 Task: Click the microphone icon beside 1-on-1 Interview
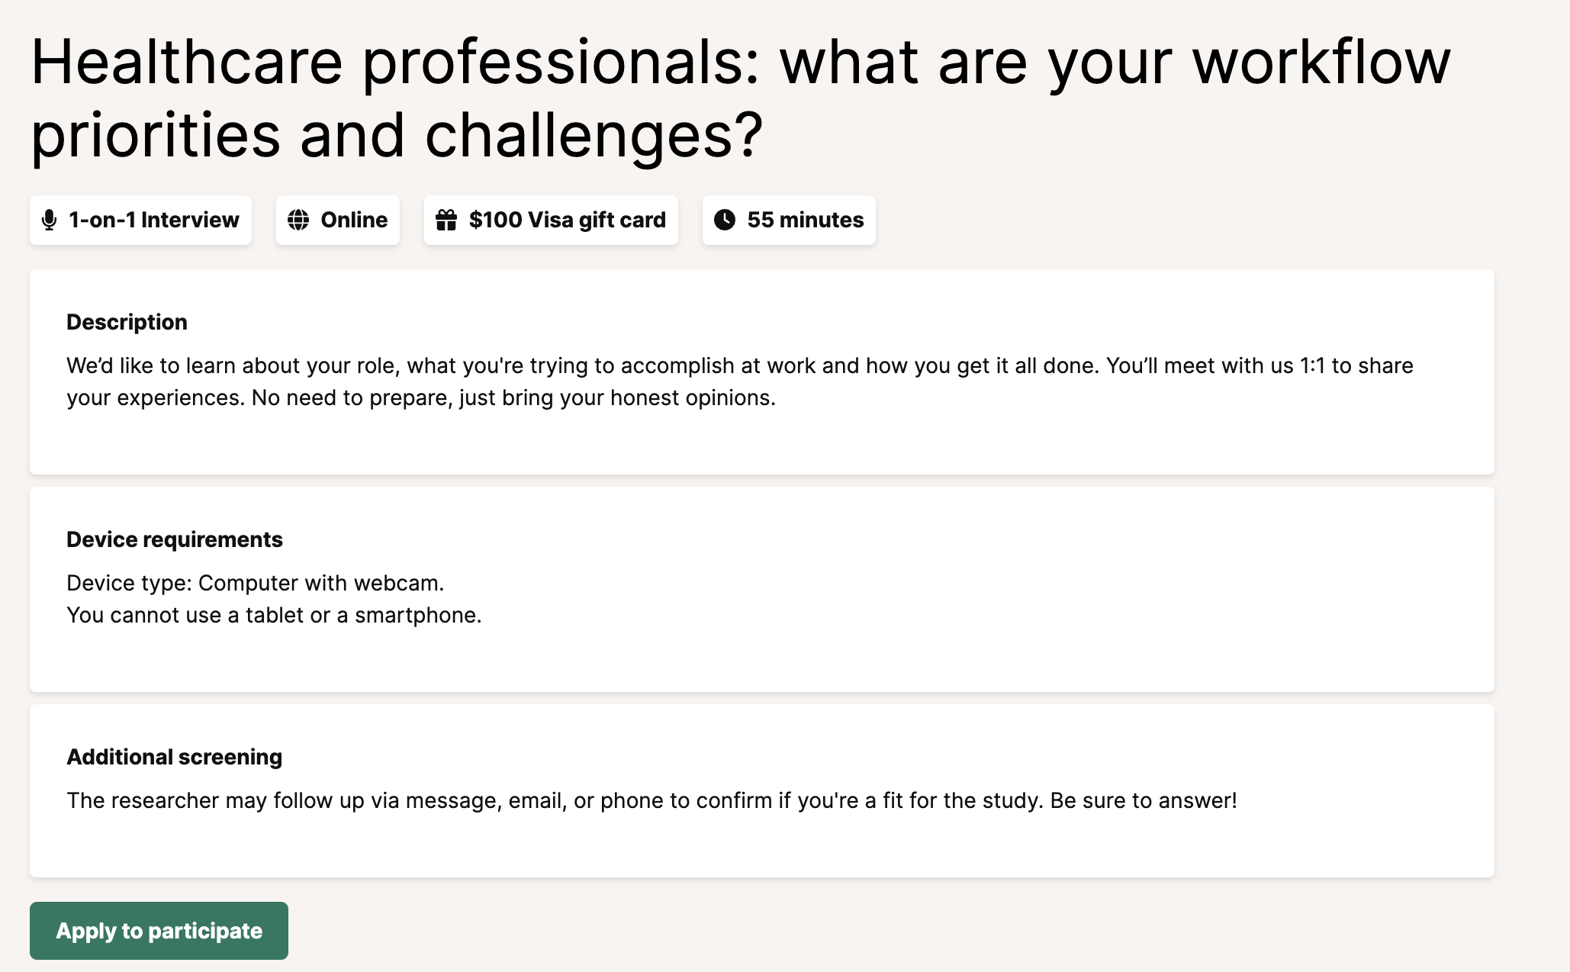click(49, 220)
